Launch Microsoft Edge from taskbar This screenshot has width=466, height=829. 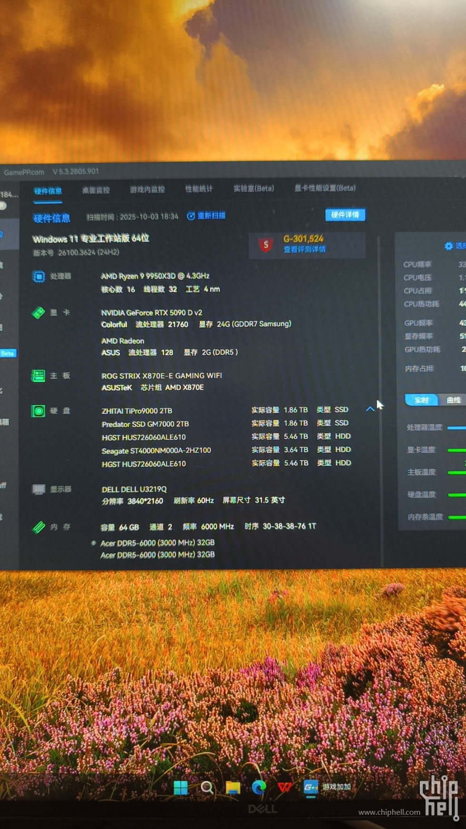coord(259,788)
